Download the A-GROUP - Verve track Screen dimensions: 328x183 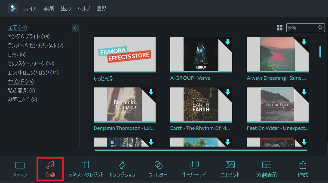tap(227, 42)
